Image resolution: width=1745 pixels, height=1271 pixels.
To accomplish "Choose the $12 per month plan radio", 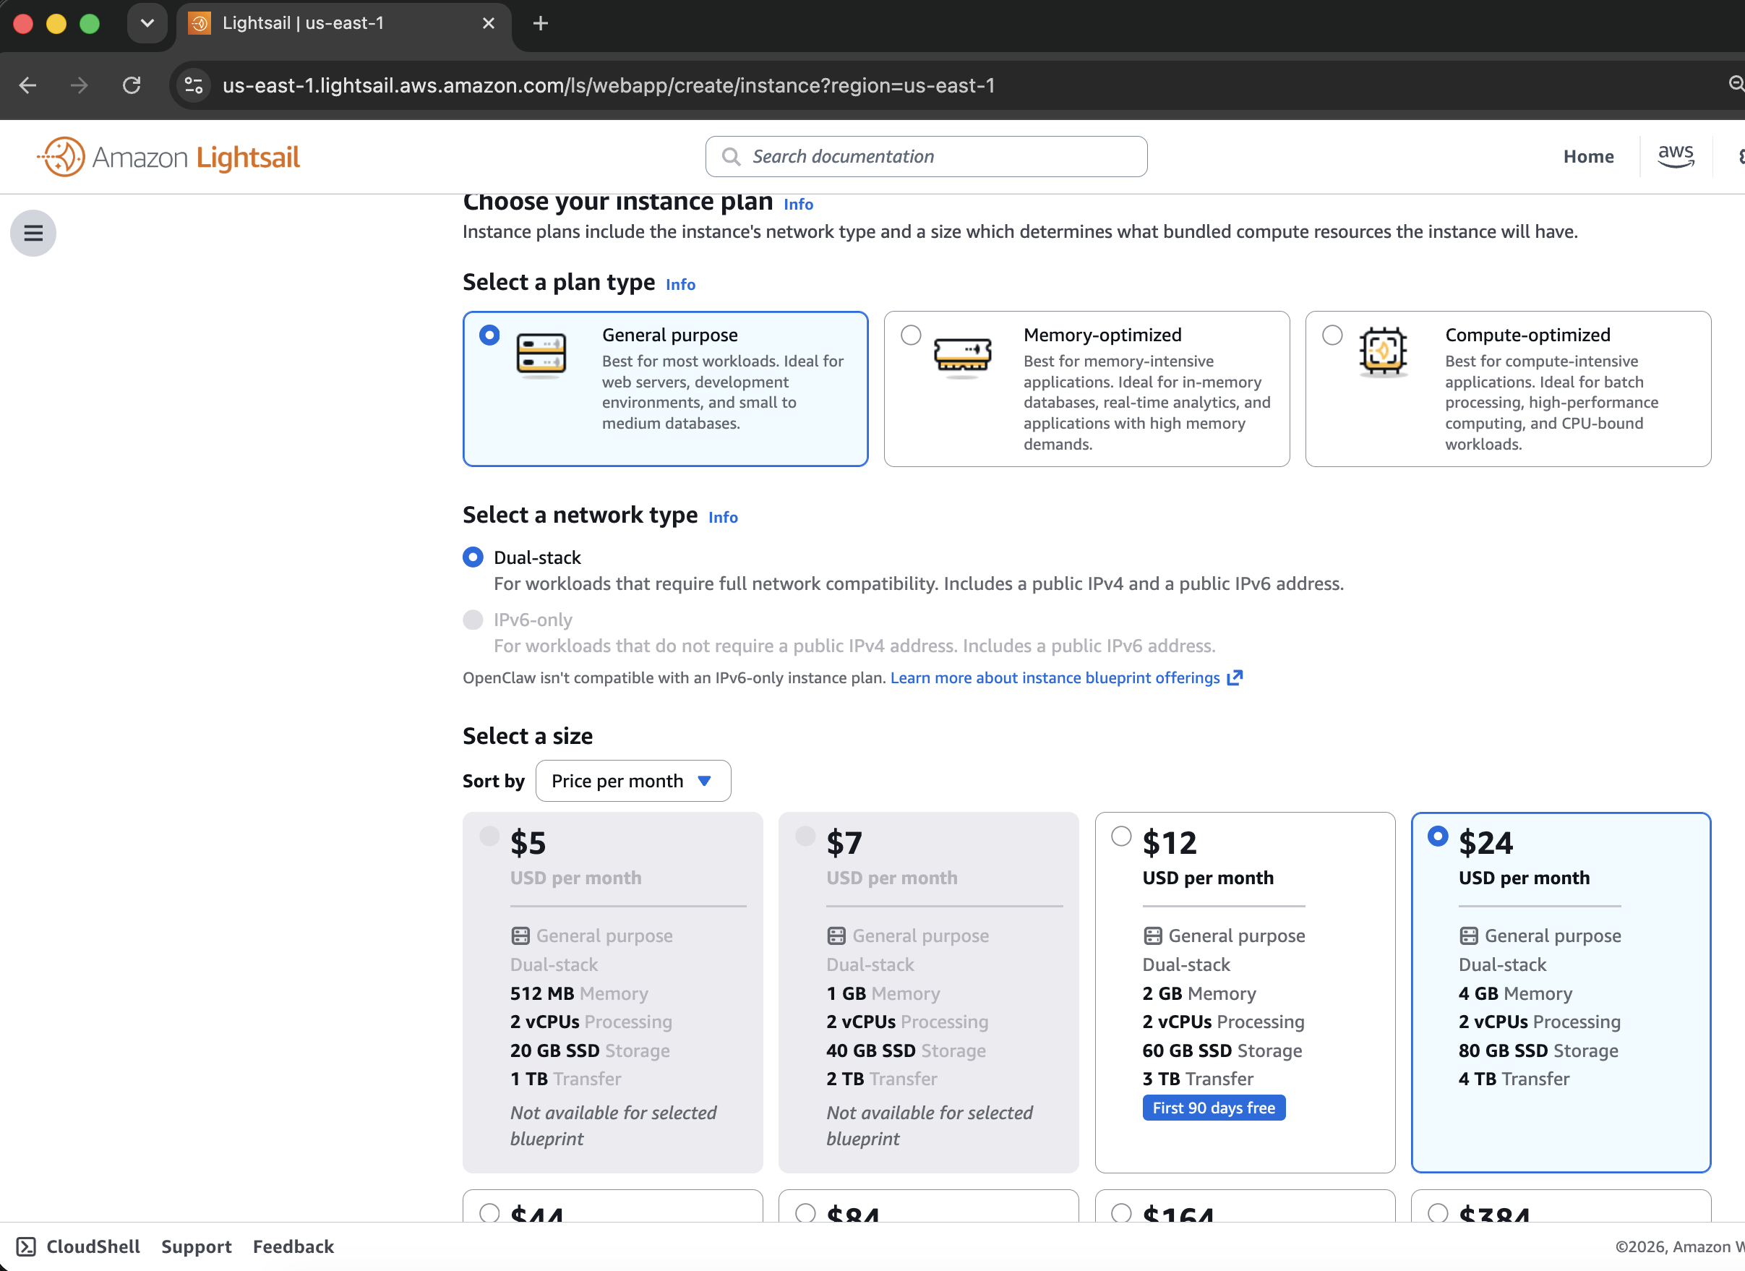I will [1122, 836].
